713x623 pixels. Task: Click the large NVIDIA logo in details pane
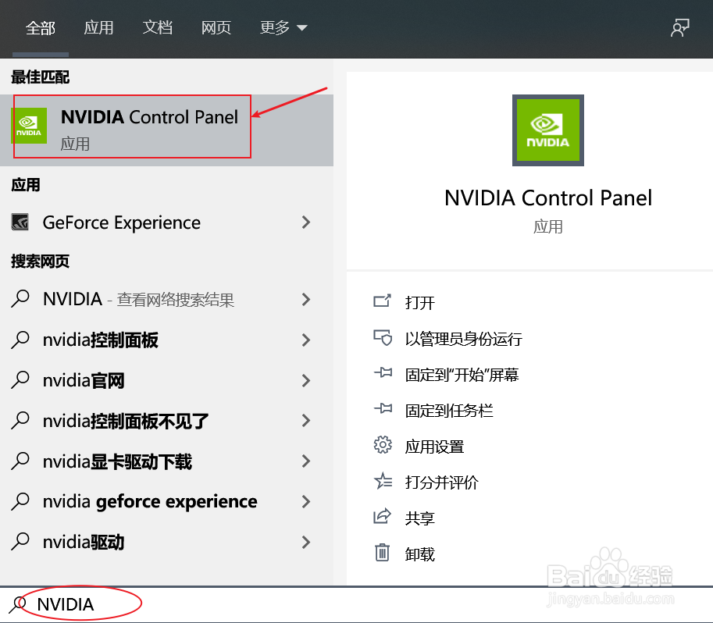click(x=548, y=130)
